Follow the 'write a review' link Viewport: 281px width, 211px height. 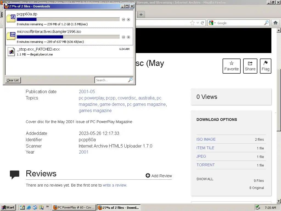[x=114, y=185]
